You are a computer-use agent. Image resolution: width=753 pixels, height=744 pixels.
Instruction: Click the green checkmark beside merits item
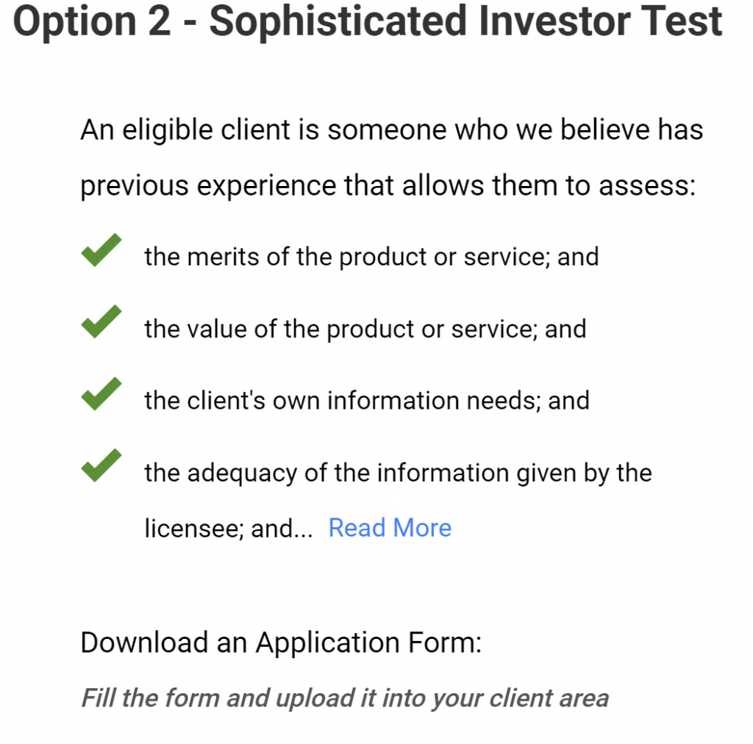(101, 250)
